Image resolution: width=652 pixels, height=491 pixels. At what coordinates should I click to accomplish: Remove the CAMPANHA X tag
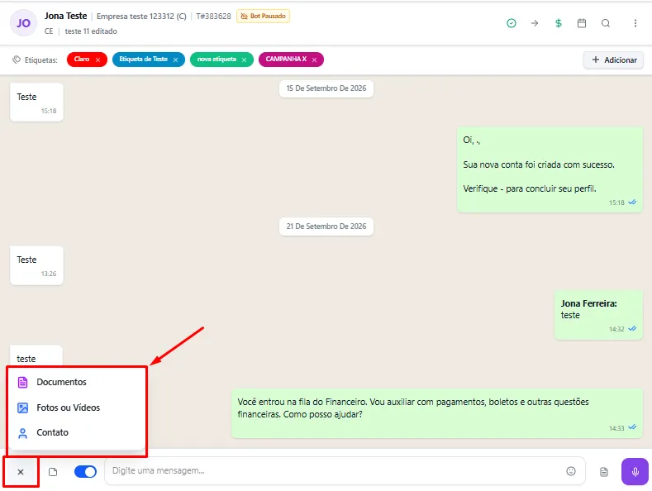314,60
